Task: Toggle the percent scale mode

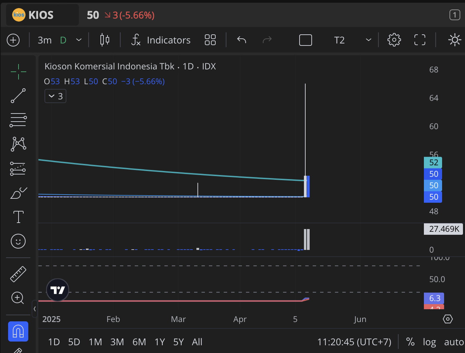Action: (x=410, y=342)
